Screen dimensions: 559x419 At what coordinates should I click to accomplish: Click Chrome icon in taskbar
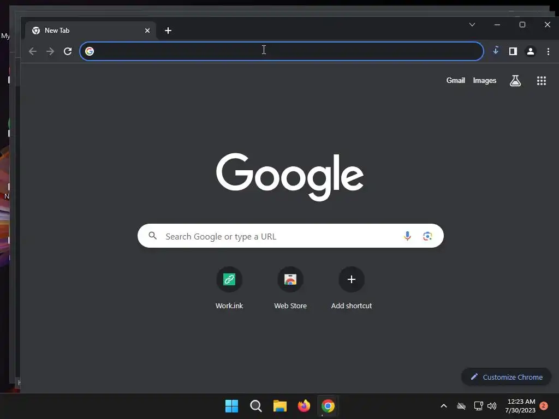coord(328,406)
